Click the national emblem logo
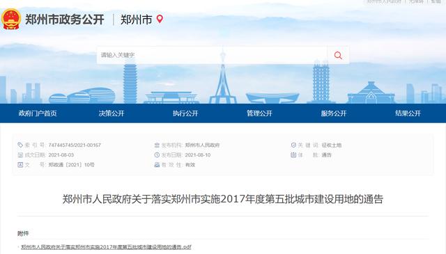The image size is (446, 254). [11, 19]
